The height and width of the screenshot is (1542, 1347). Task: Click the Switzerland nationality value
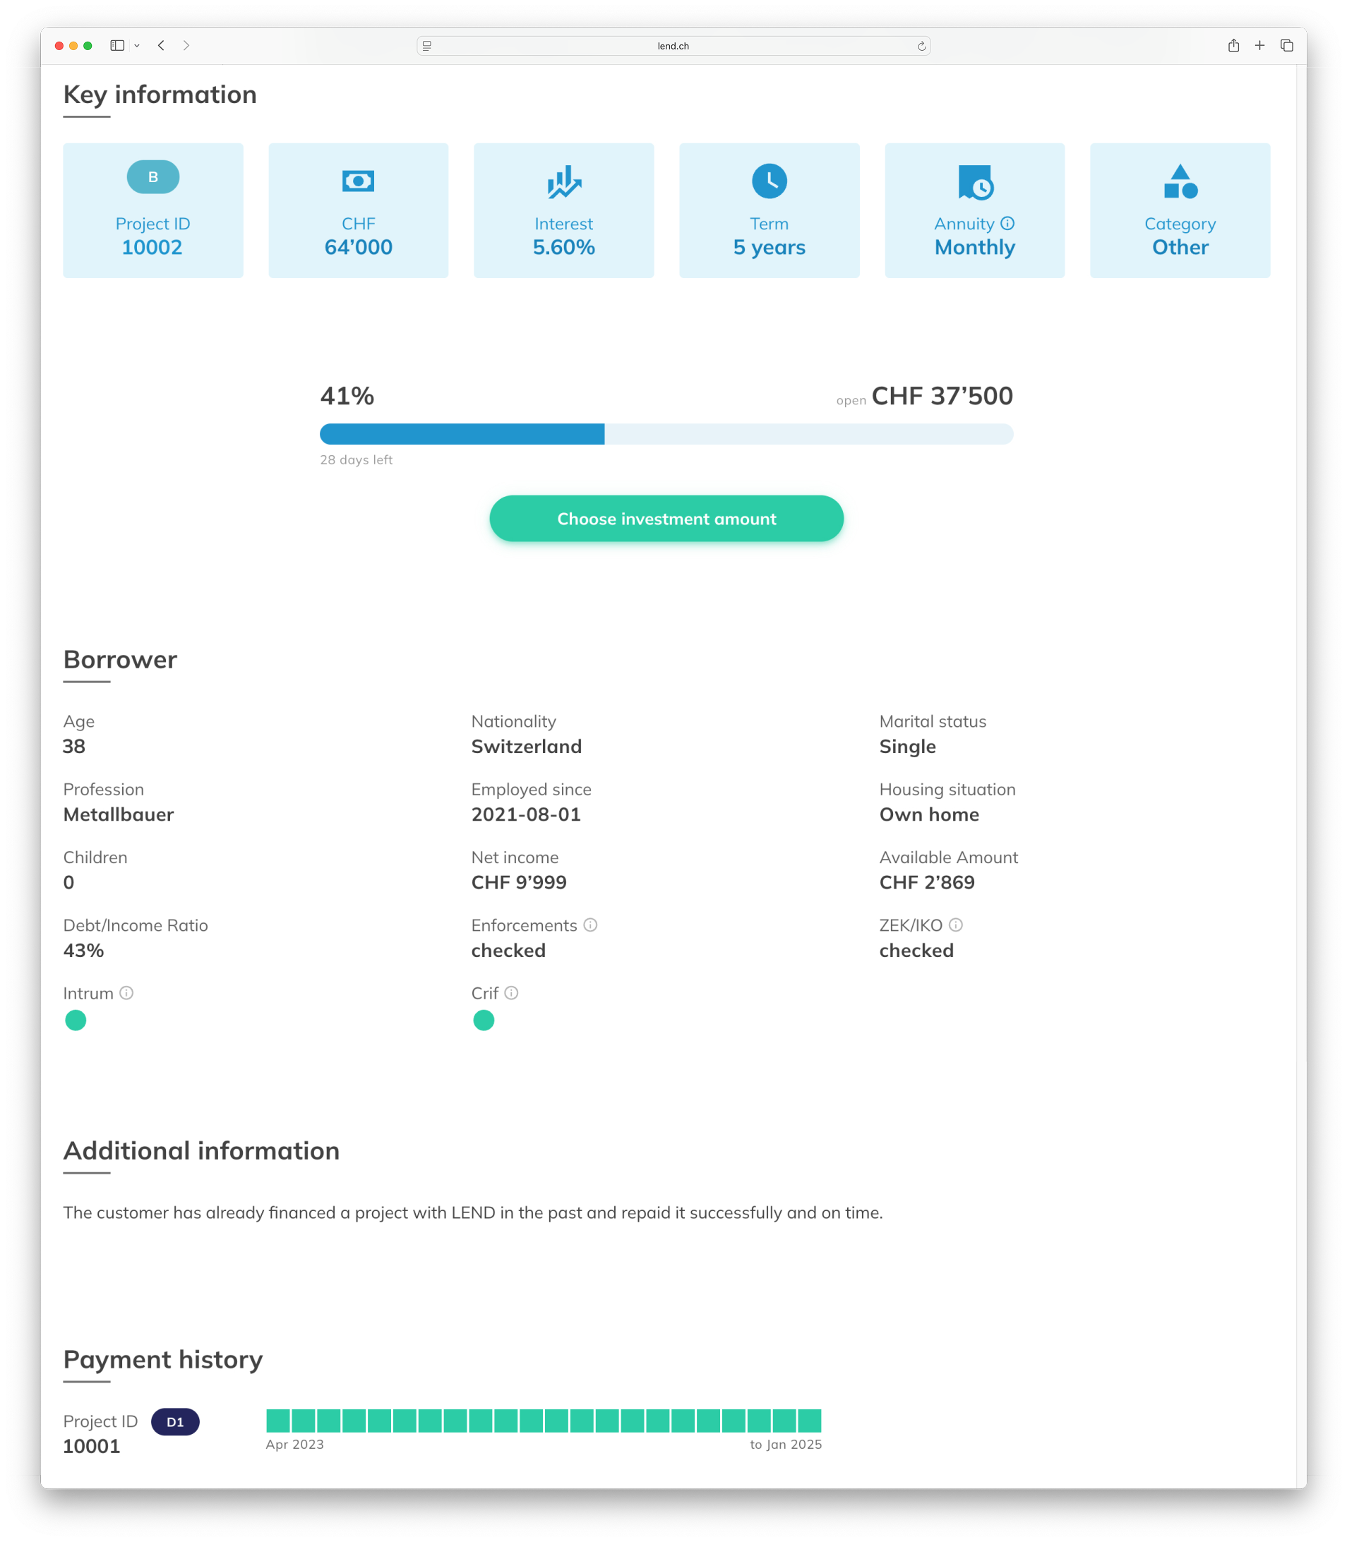[526, 746]
